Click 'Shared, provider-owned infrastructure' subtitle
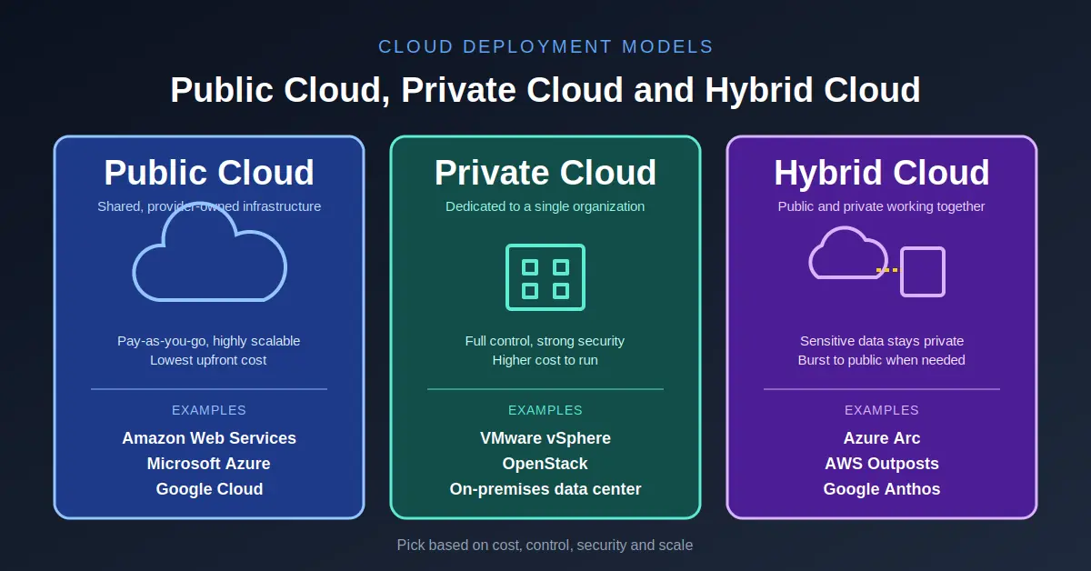 209,206
